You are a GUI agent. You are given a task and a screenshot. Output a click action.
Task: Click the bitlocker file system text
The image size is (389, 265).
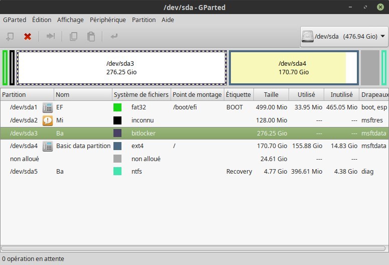tap(144, 133)
